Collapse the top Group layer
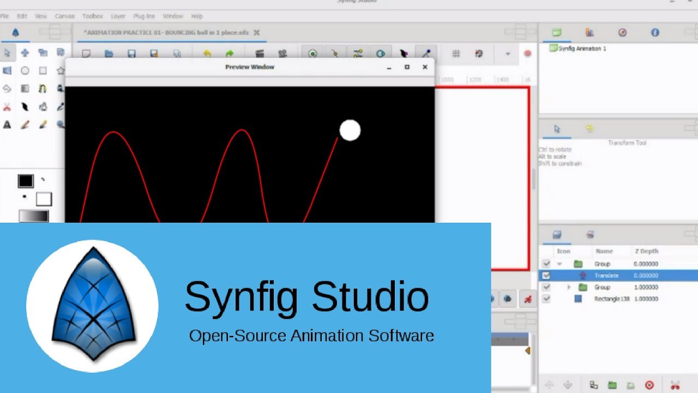698x393 pixels. pyautogui.click(x=559, y=264)
